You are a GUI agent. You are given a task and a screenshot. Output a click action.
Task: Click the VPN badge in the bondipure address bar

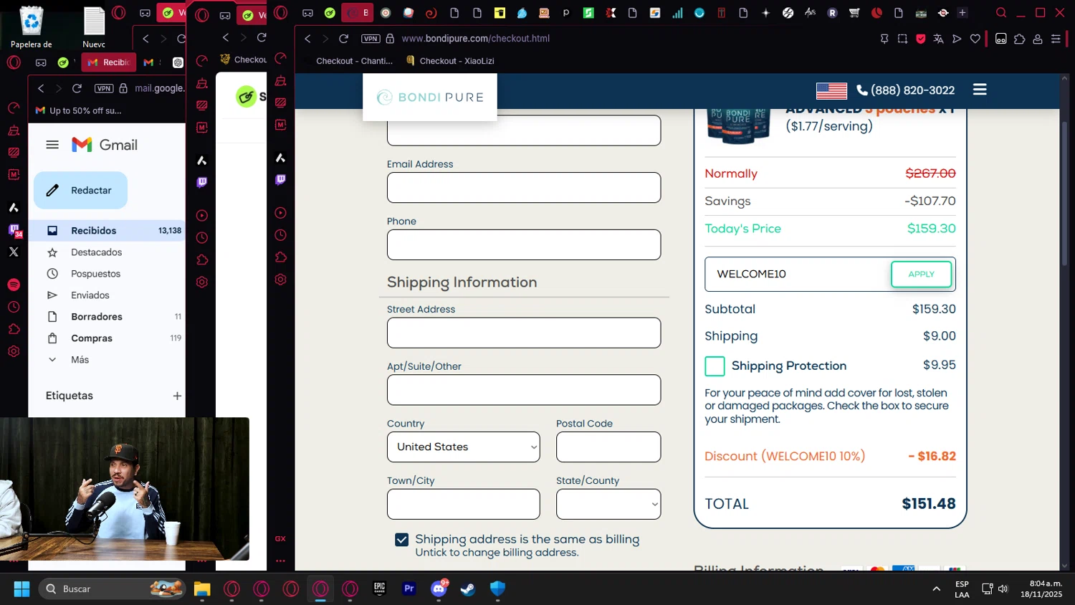coord(371,39)
